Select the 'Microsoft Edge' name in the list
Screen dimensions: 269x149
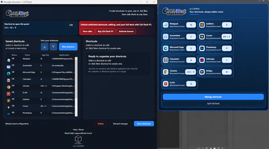coord(29,72)
